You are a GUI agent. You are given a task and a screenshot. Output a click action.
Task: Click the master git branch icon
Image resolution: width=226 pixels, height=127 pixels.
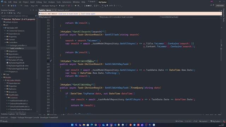pyautogui.click(x=200, y=121)
